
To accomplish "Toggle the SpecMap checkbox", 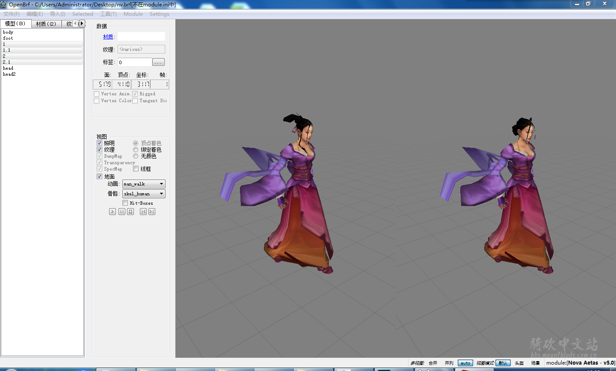I will (99, 169).
